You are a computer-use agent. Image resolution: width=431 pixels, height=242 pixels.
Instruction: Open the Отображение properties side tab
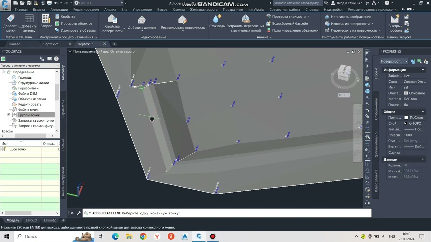click(376, 109)
